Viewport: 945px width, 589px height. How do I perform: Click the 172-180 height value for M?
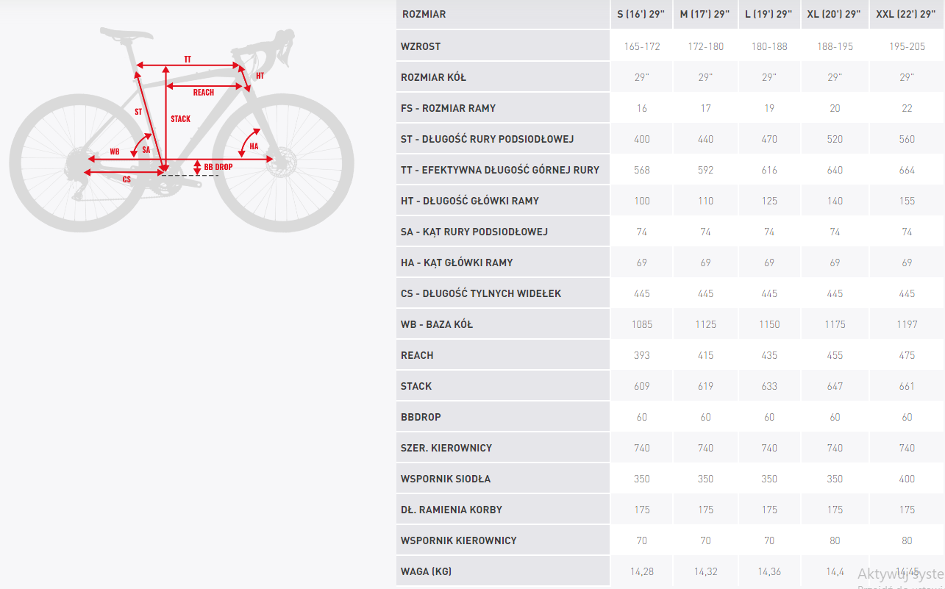click(x=706, y=46)
